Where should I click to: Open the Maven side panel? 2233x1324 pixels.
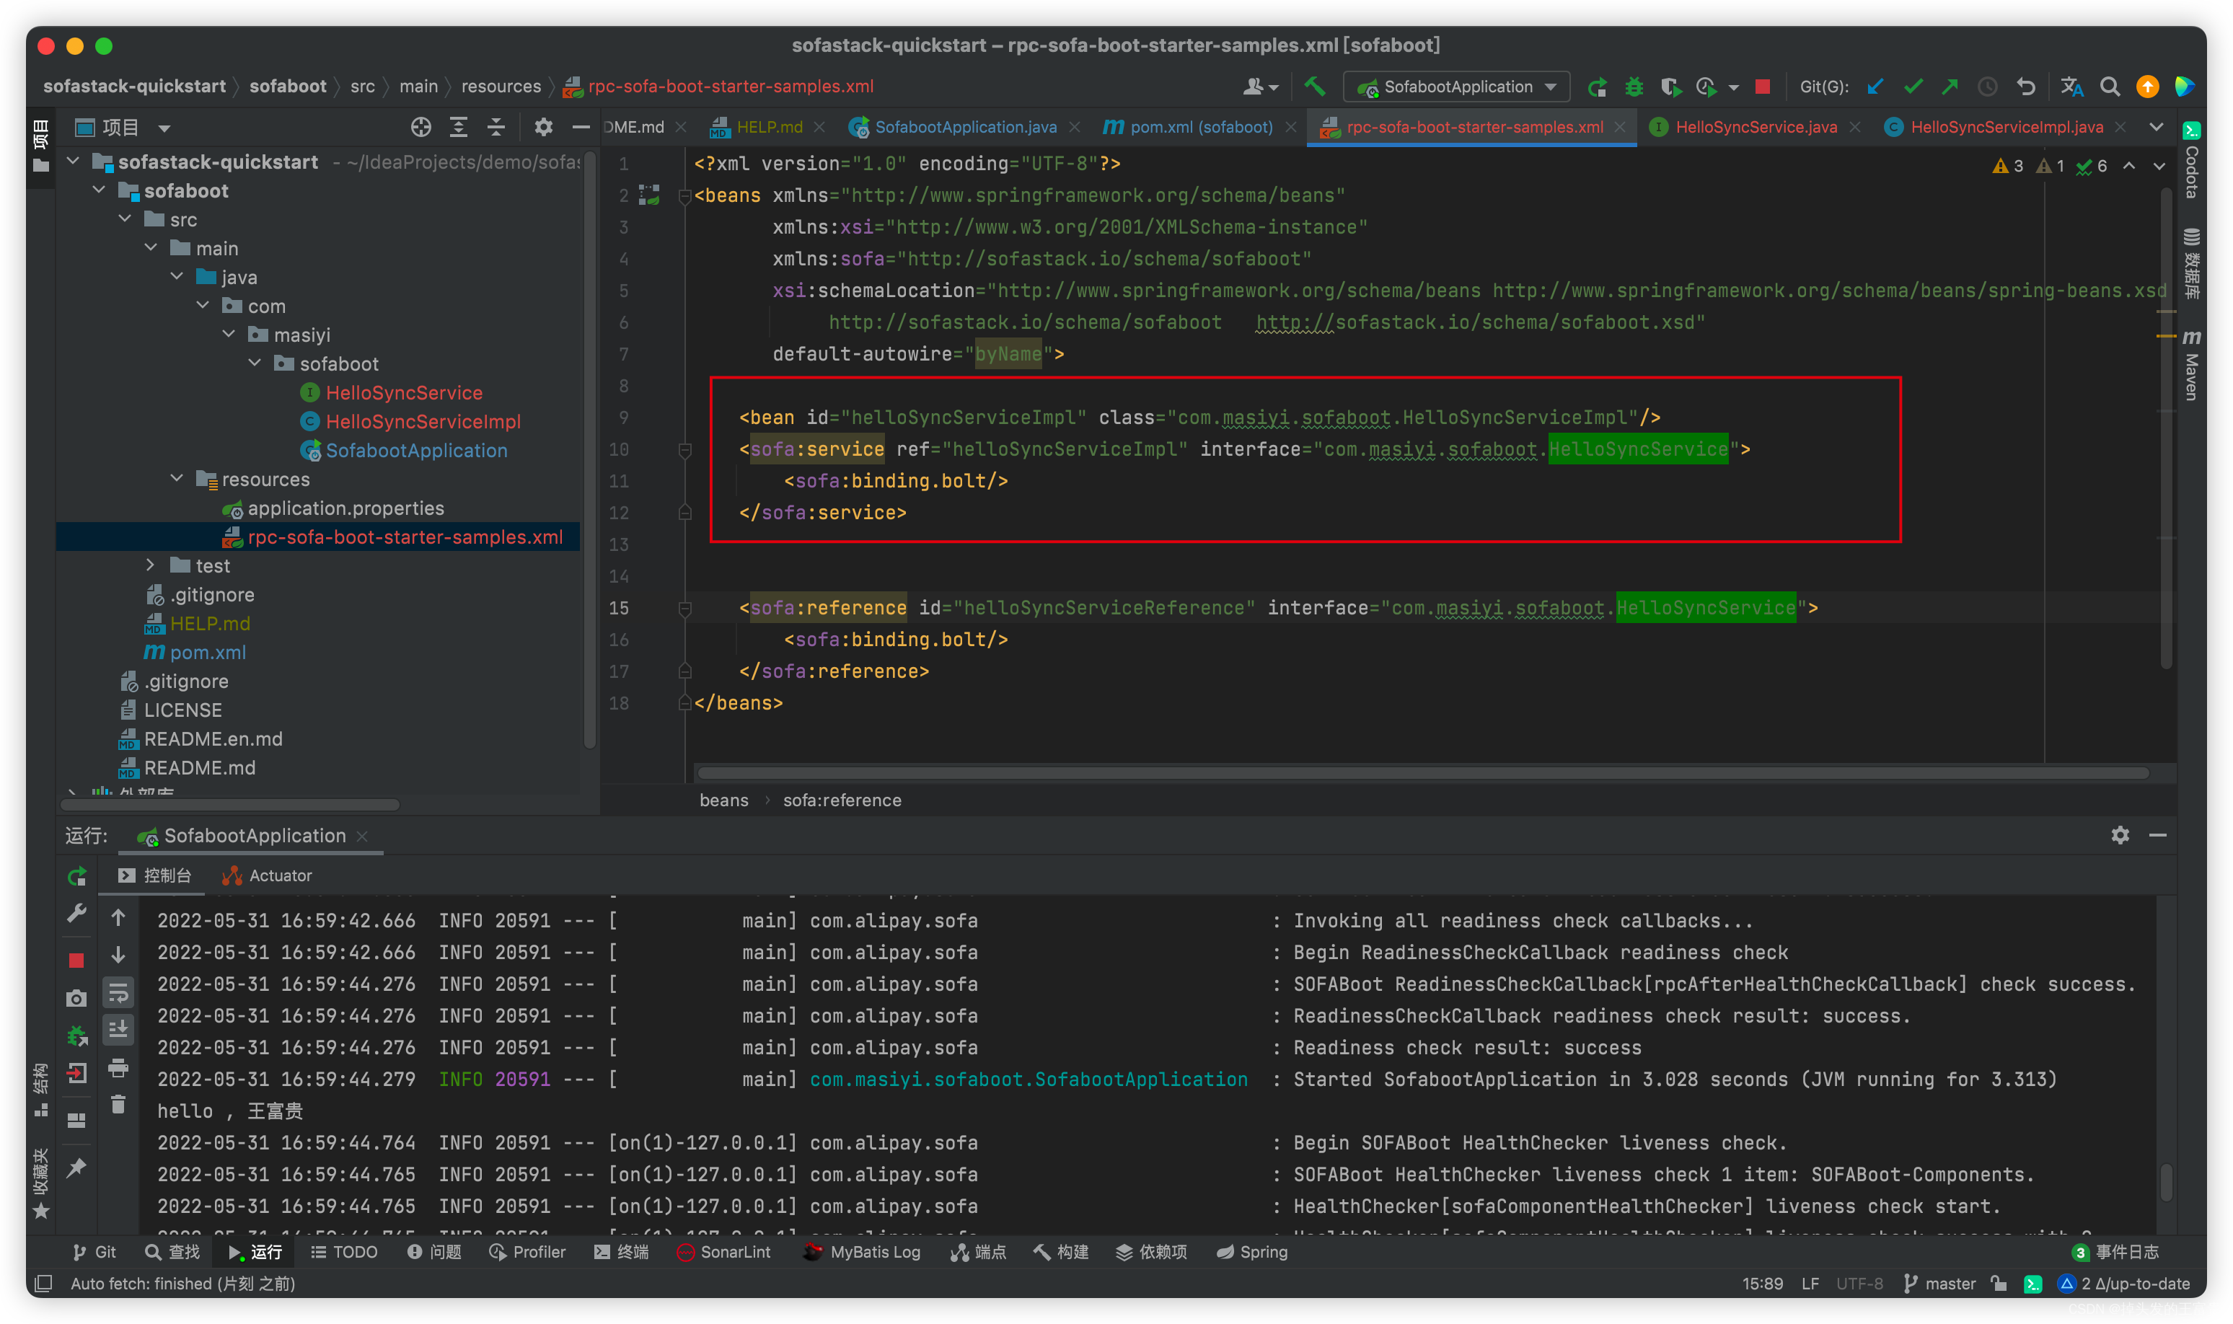coord(2192,366)
